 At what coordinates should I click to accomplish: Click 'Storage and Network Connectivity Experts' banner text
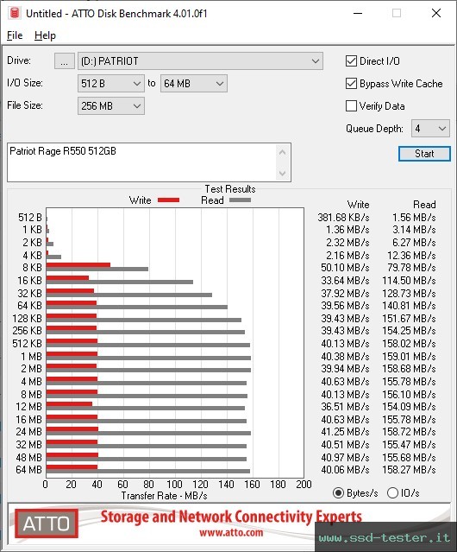click(x=231, y=517)
